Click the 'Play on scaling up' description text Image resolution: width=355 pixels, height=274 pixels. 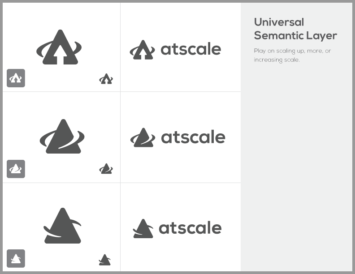292,55
